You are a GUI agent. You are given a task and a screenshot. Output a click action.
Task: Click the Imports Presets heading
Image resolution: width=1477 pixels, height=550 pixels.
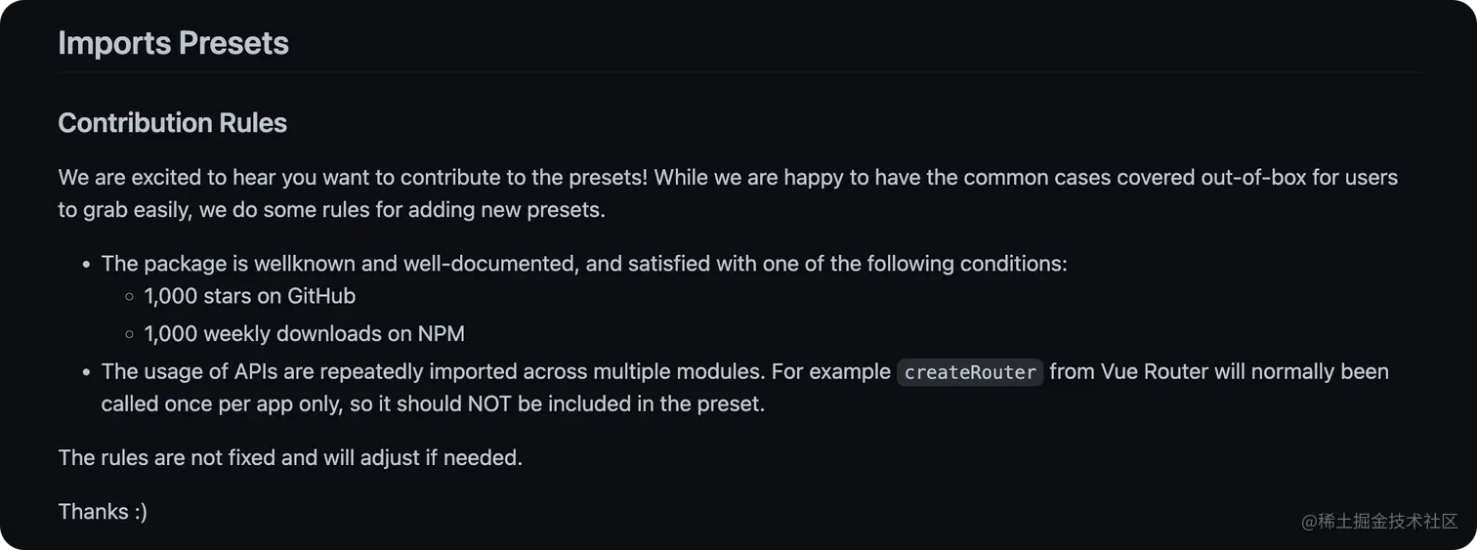[x=173, y=43]
